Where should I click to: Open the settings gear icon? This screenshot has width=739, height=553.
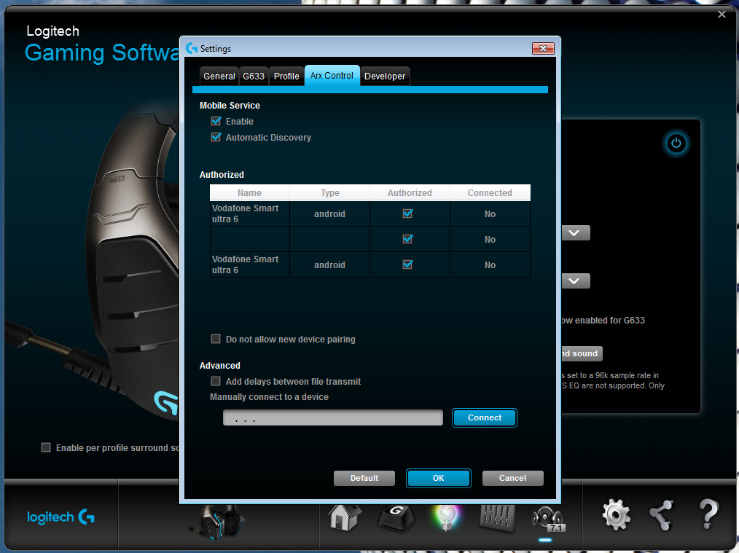pyautogui.click(x=616, y=514)
